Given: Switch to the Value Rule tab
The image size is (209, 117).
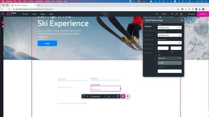Looking at the screenshot, I should tap(149, 44).
